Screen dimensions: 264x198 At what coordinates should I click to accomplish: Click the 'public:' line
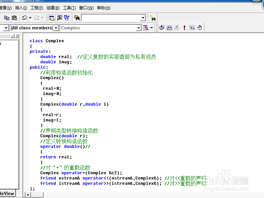pyautogui.click(x=39, y=67)
